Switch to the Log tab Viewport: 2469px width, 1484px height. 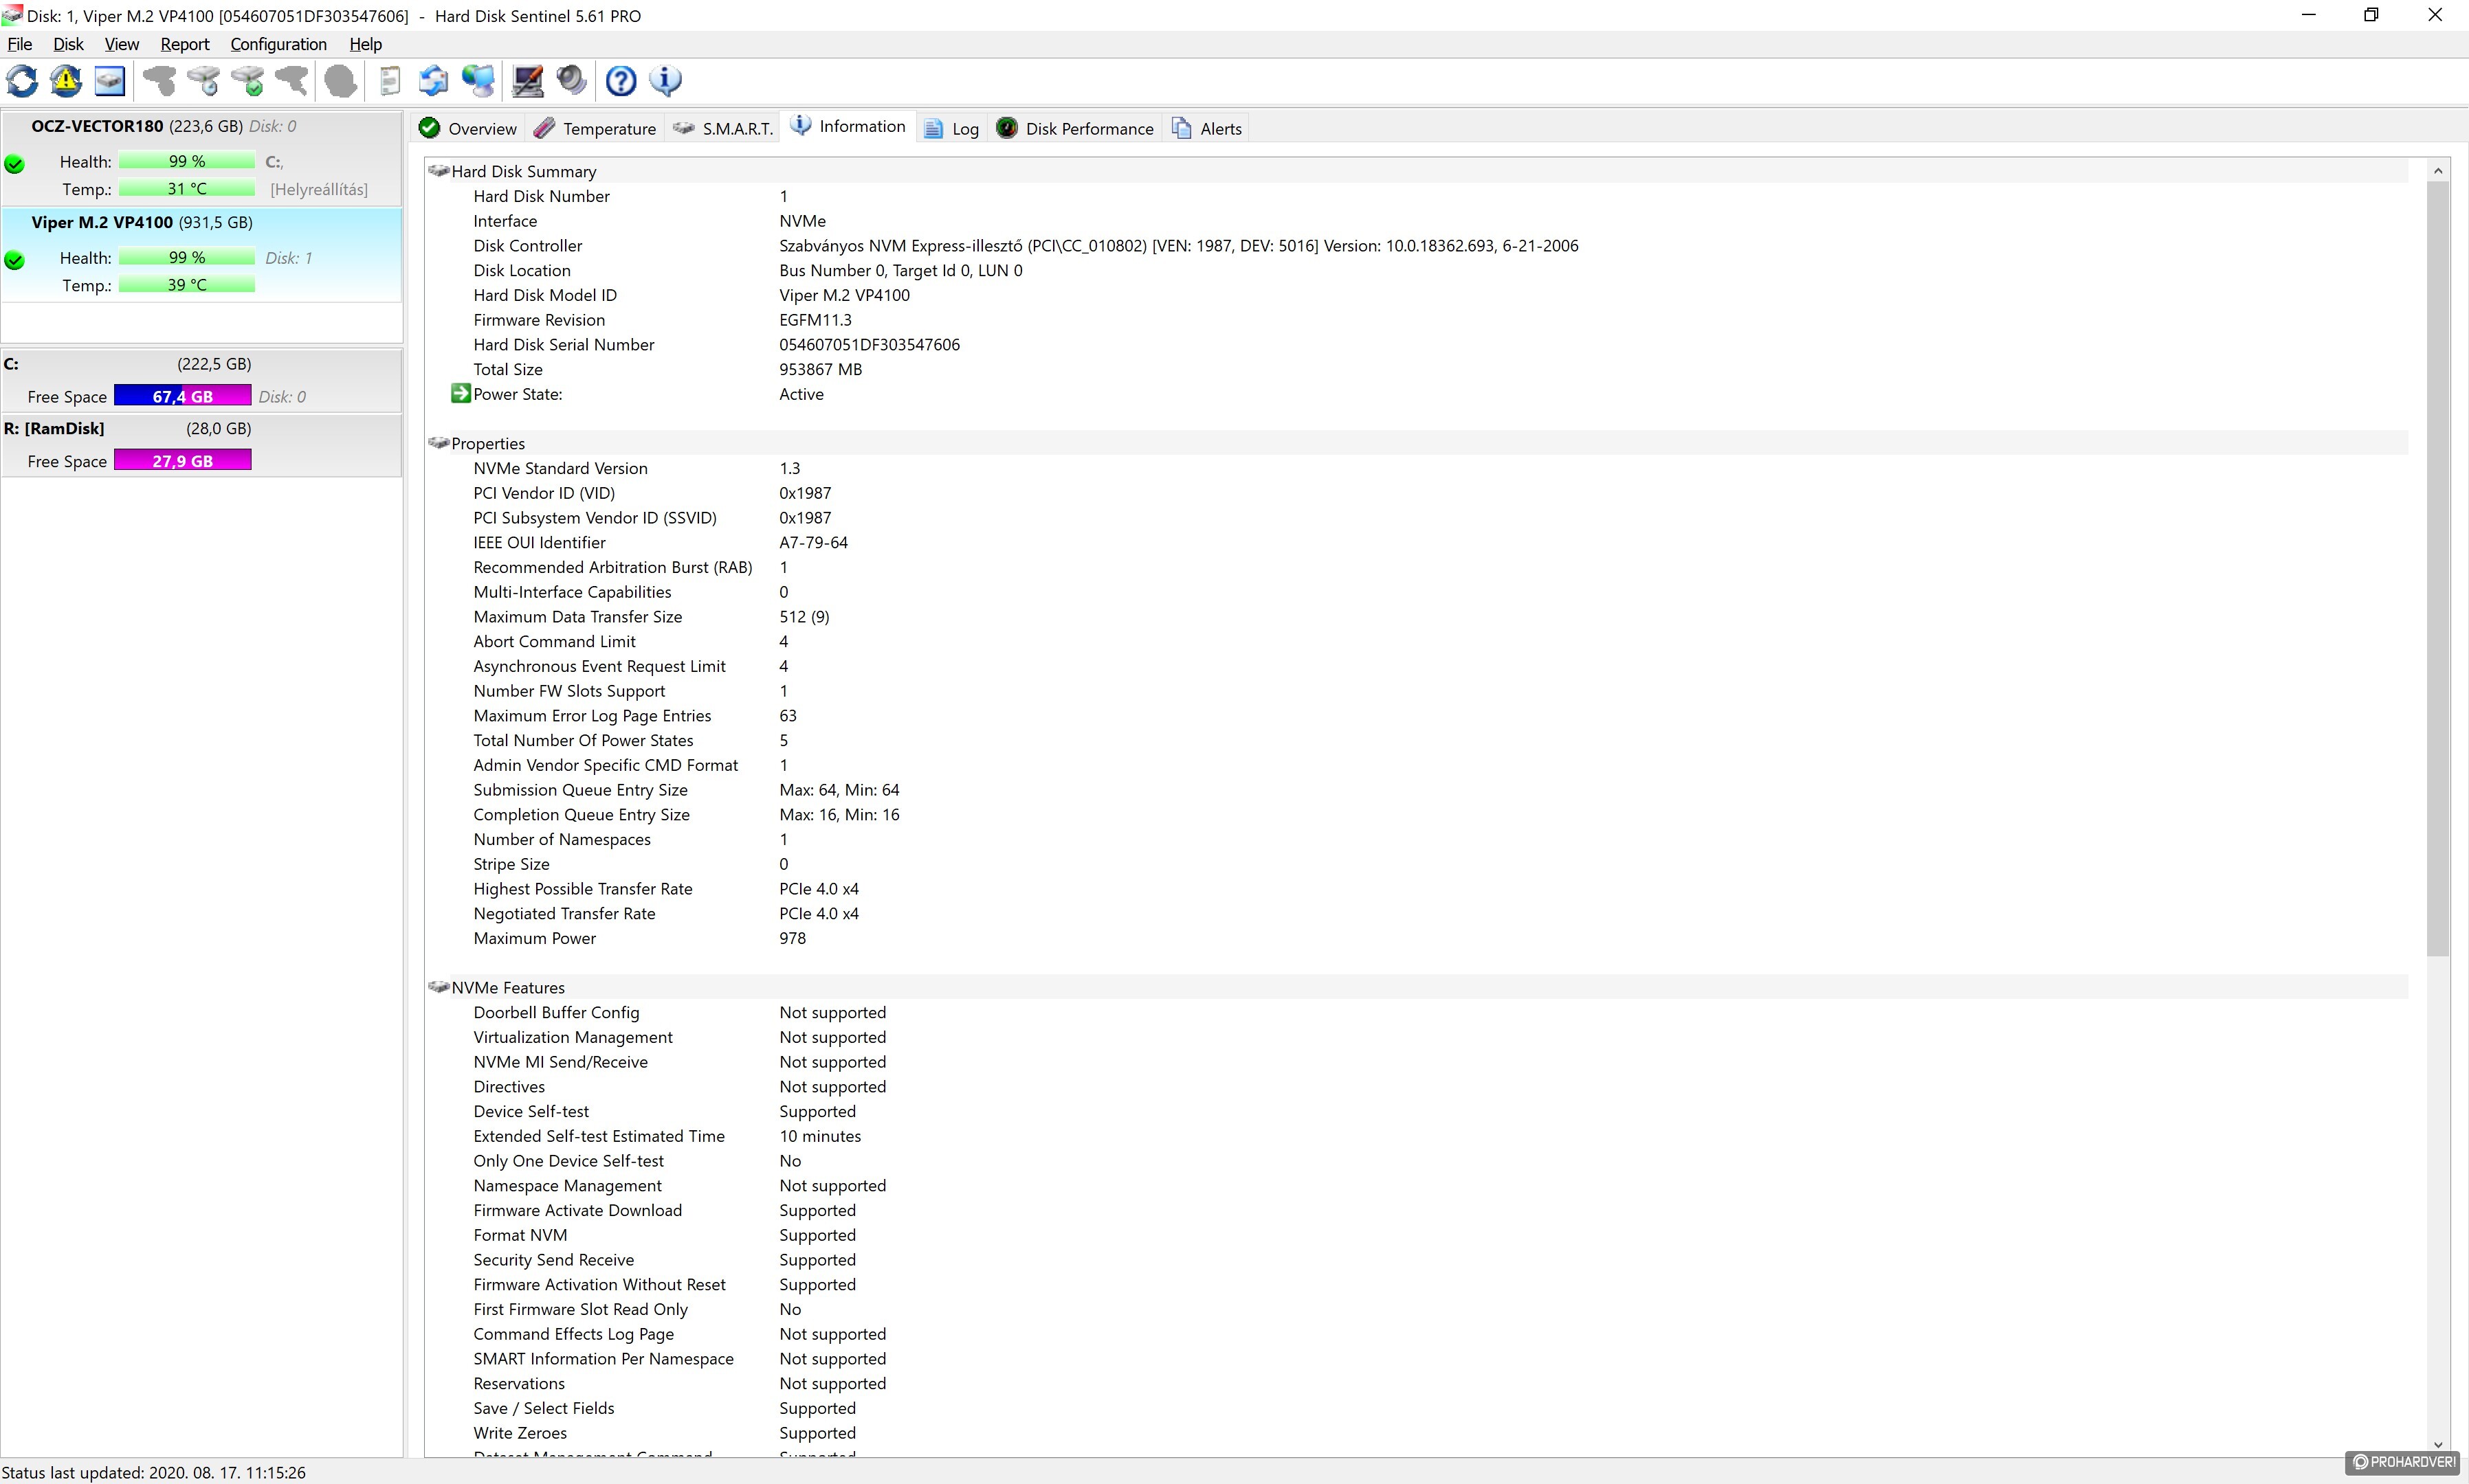[951, 128]
